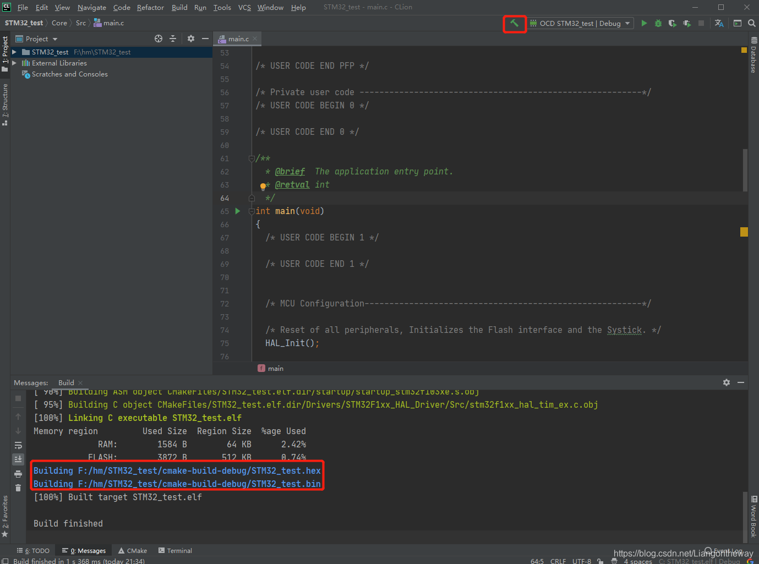Open the Tools menu
The image size is (759, 564).
pyautogui.click(x=222, y=8)
